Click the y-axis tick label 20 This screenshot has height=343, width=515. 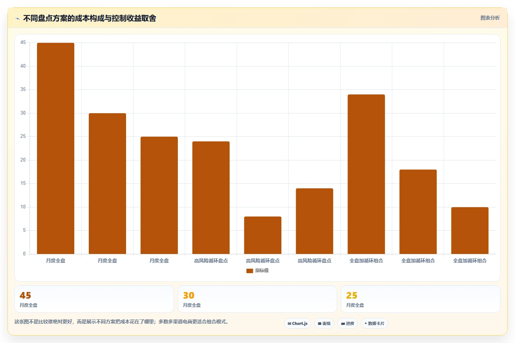click(x=23, y=160)
